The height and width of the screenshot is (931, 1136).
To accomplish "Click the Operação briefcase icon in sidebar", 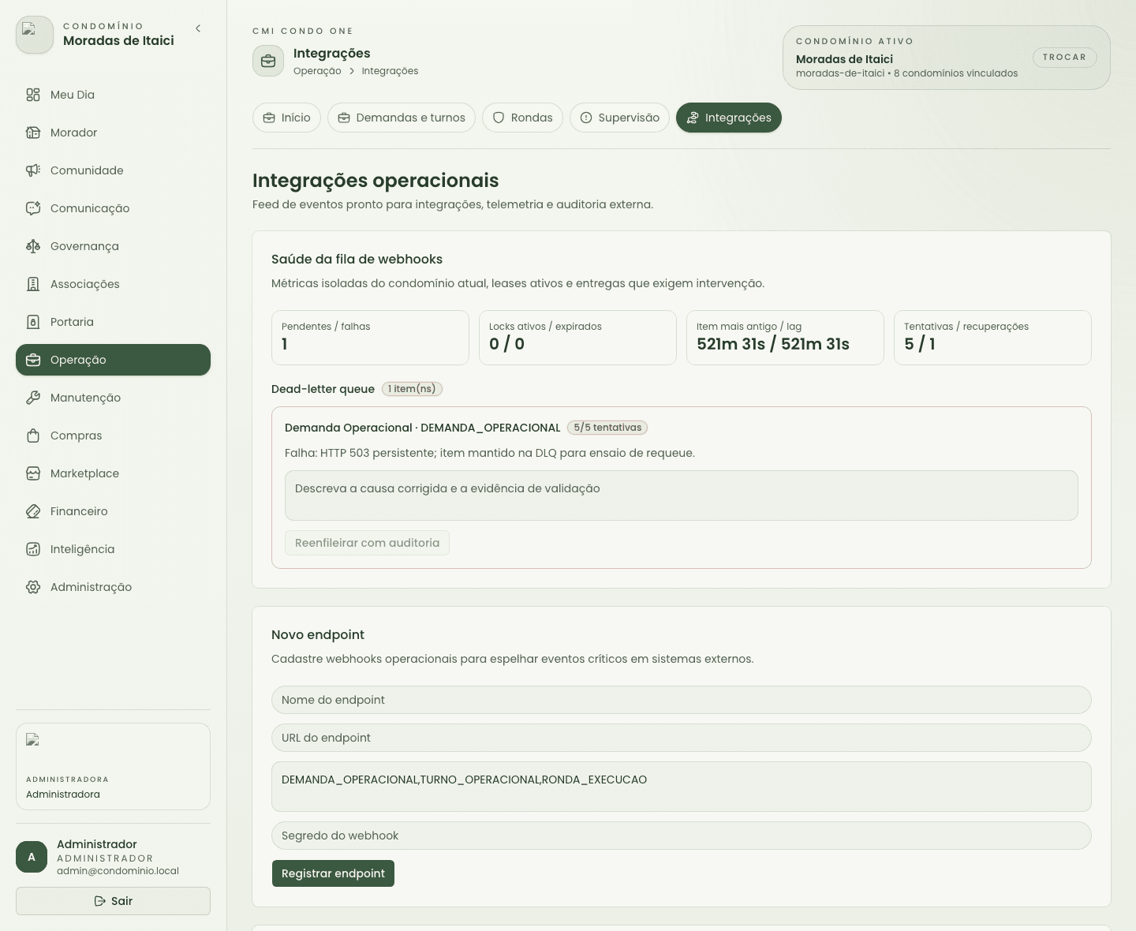I will [33, 360].
